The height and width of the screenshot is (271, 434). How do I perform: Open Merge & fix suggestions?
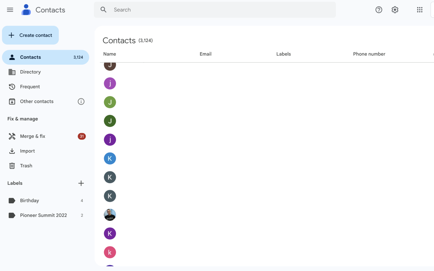click(x=45, y=136)
